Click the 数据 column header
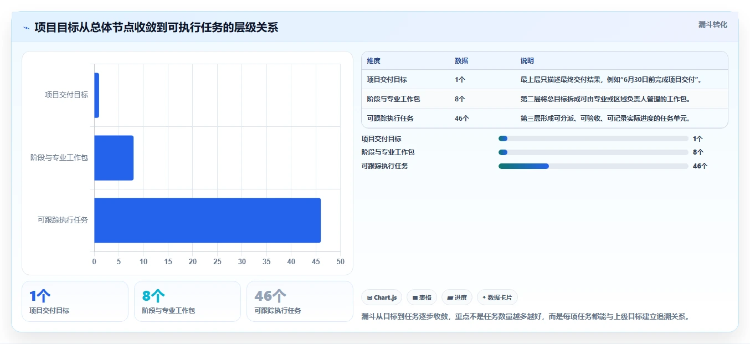 pyautogui.click(x=461, y=61)
